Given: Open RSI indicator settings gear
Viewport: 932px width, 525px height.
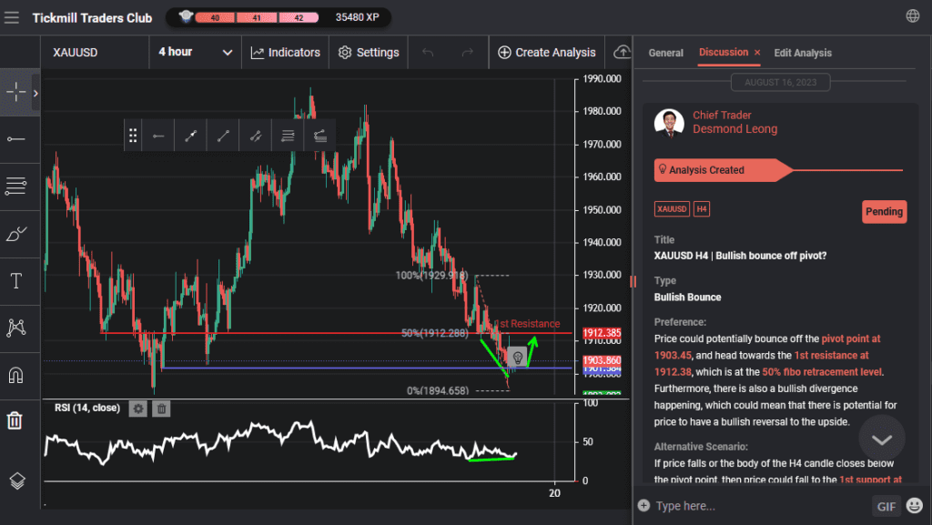Looking at the screenshot, I should [x=138, y=409].
